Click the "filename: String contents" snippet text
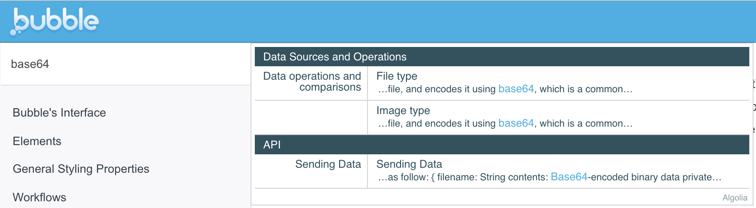This screenshot has height=208, width=756. 492,177
